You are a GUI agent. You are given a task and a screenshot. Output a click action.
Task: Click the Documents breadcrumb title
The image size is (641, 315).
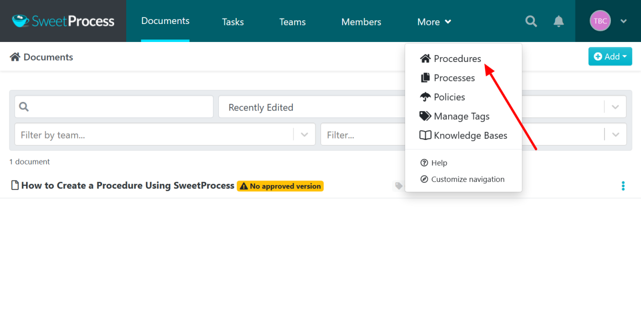pyautogui.click(x=48, y=57)
